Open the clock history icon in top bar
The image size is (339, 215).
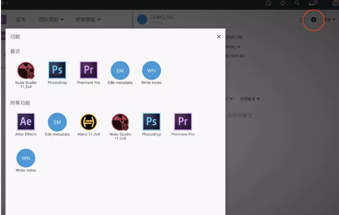[268, 3]
